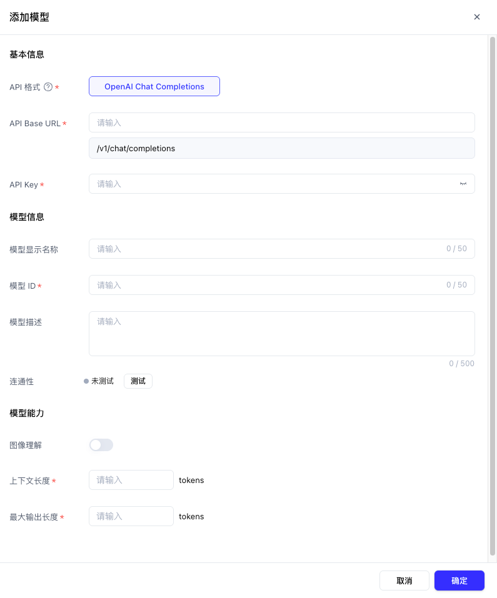Toggle API Key visibility eye icon
The width and height of the screenshot is (497, 598).
point(463,184)
